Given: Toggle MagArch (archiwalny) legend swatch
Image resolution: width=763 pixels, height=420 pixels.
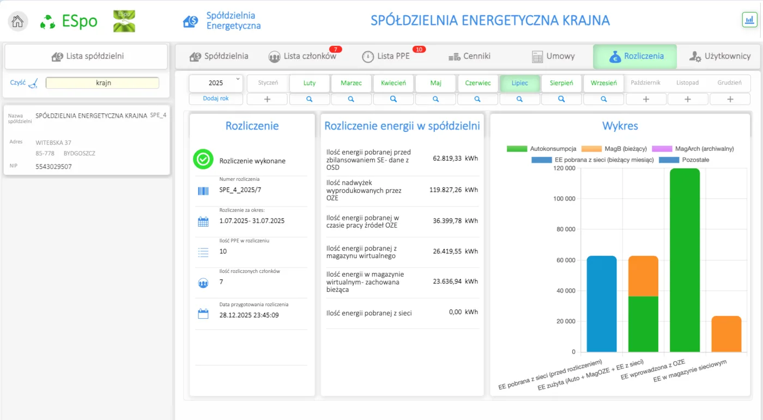Looking at the screenshot, I should [x=662, y=149].
